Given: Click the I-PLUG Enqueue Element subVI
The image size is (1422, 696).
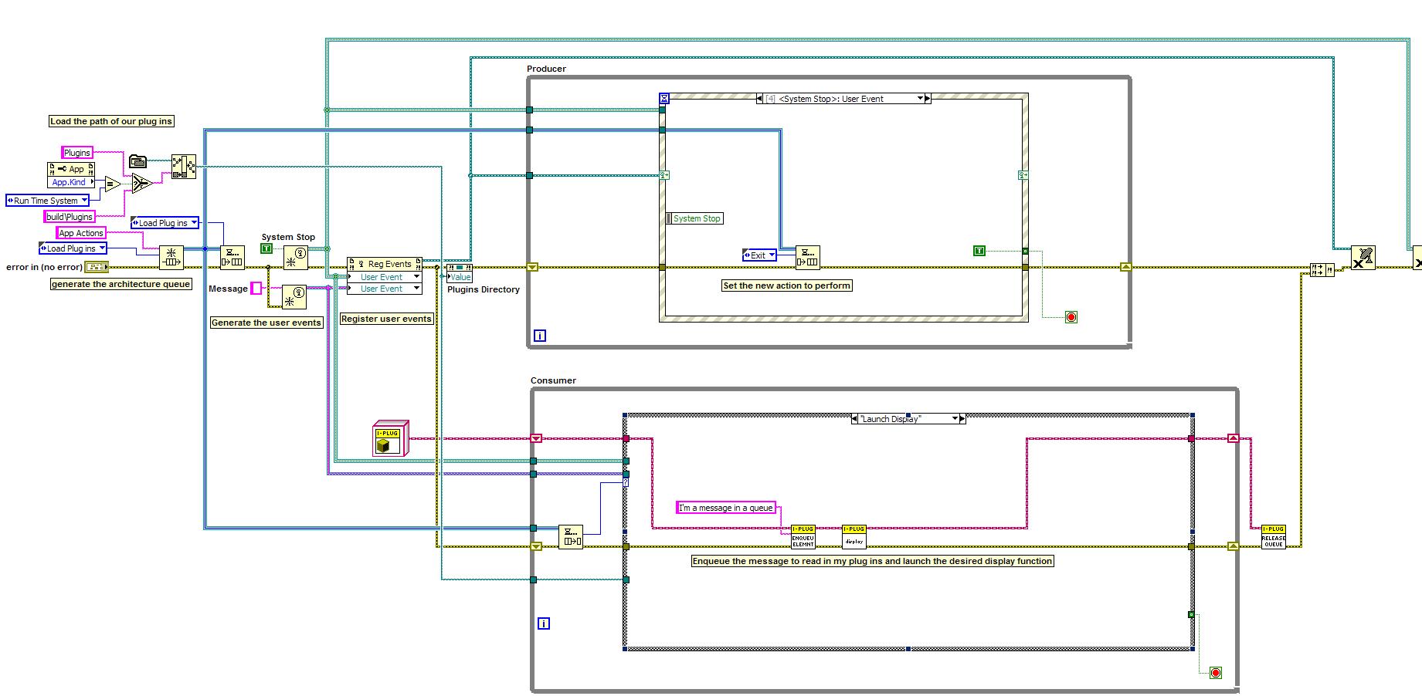Looking at the screenshot, I should click(x=803, y=536).
